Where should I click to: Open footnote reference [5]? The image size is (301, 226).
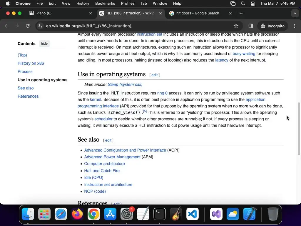(x=145, y=111)
